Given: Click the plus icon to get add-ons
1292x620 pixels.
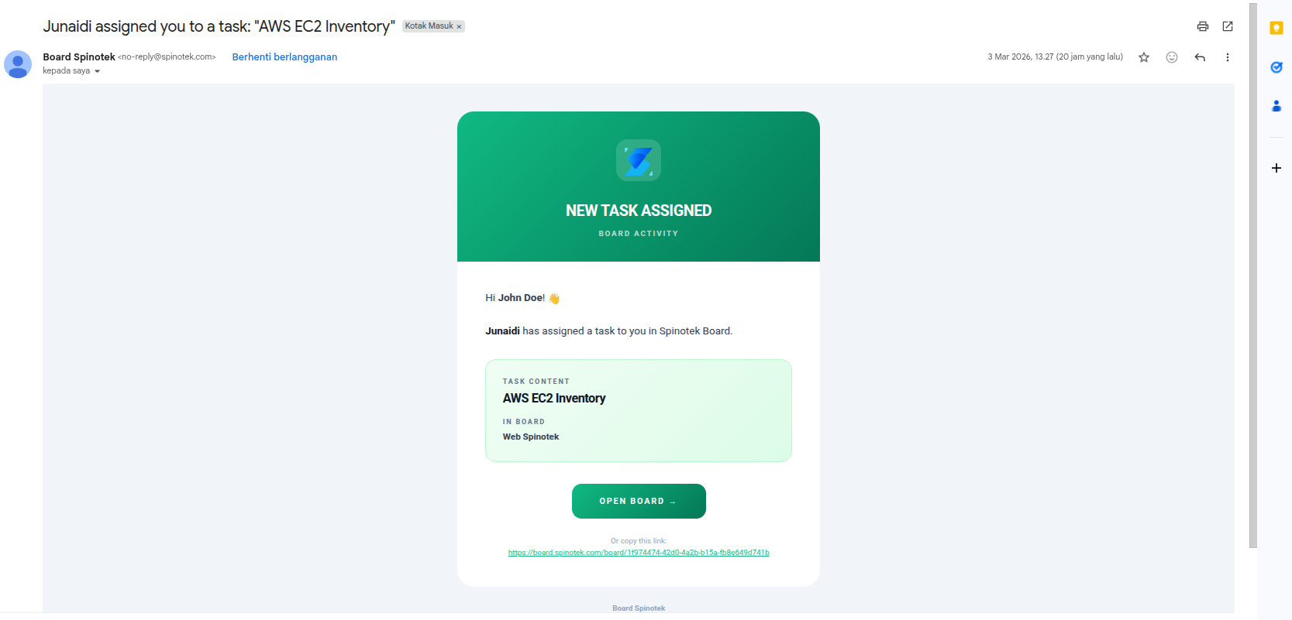Looking at the screenshot, I should [x=1276, y=167].
